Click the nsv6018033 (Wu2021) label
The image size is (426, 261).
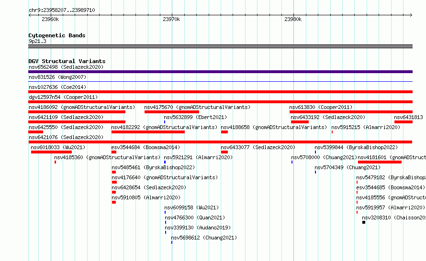point(58,147)
